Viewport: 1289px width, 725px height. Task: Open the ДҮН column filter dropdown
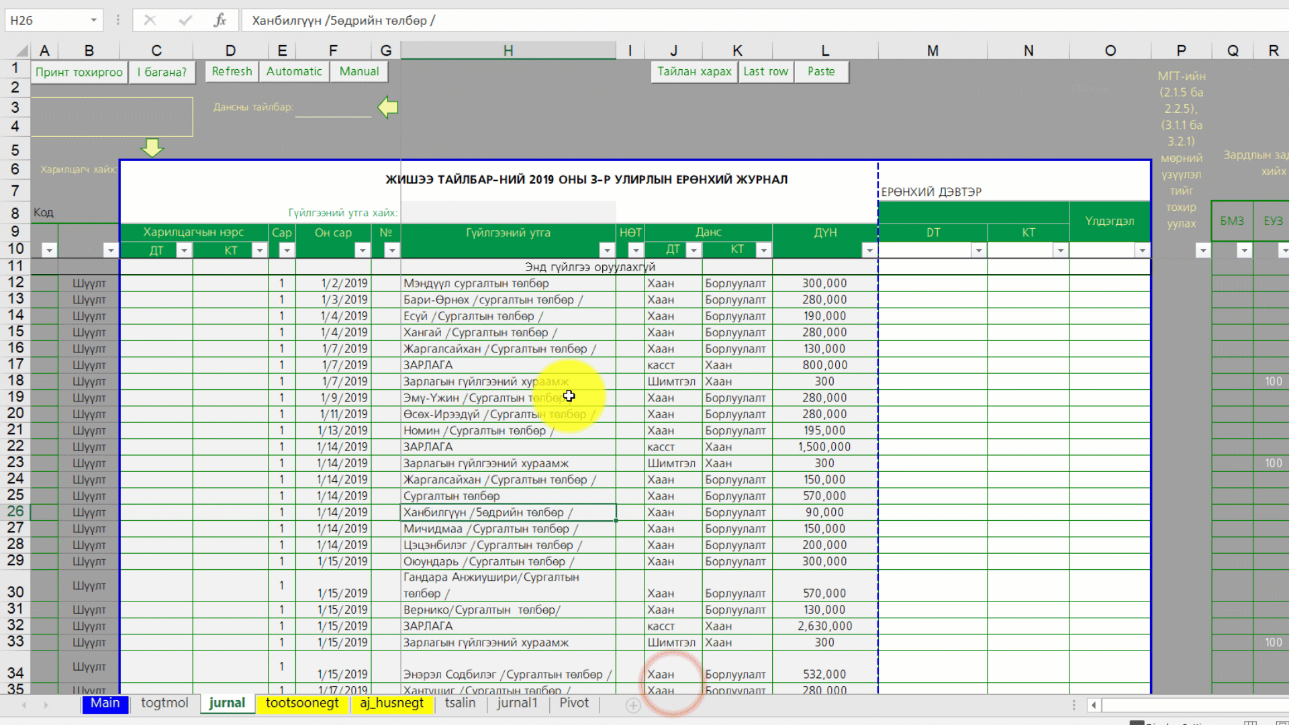pyautogui.click(x=869, y=250)
